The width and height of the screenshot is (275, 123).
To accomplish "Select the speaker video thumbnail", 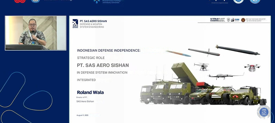I will tap(35, 33).
